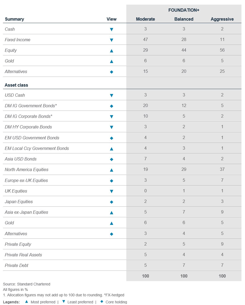Click the up-triangle icon beside Equity
Image resolution: width=245 pixels, height=305 pixels.
pyautogui.click(x=111, y=51)
